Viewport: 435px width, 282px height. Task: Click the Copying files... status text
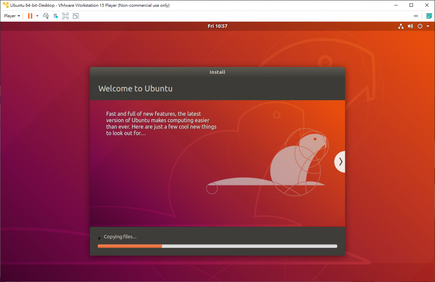120,237
